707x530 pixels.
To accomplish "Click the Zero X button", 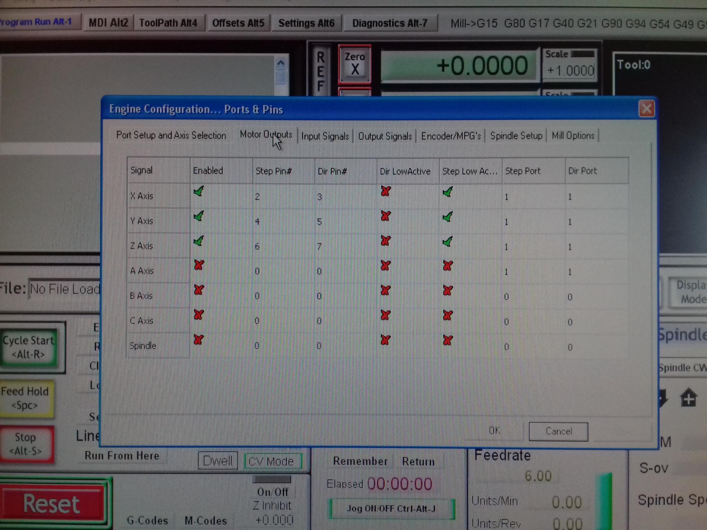I will point(355,64).
